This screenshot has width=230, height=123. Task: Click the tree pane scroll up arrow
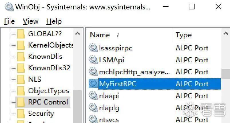[78, 34]
